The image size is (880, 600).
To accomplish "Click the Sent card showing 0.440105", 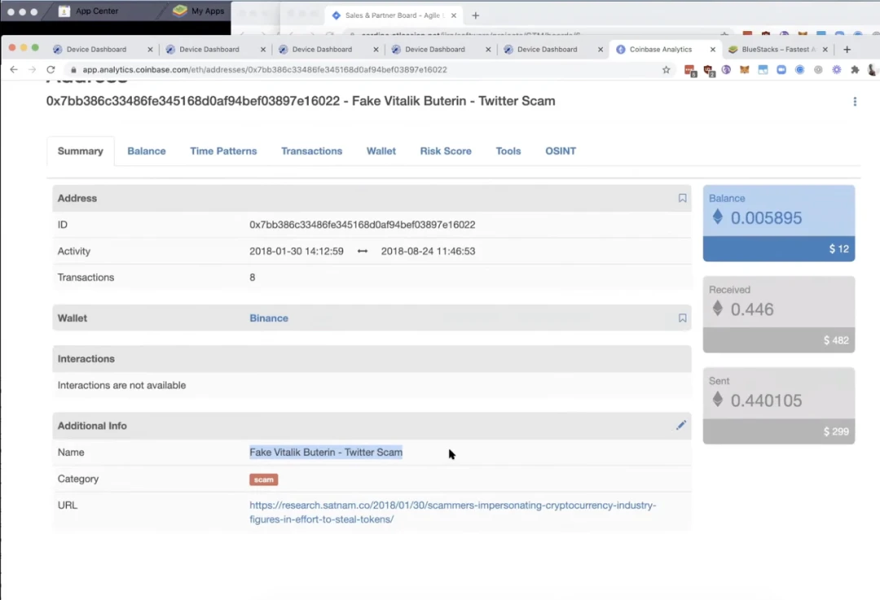I will (779, 406).
